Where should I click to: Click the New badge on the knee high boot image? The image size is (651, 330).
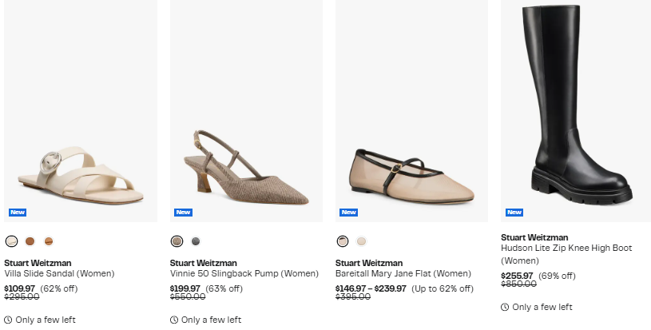point(514,212)
